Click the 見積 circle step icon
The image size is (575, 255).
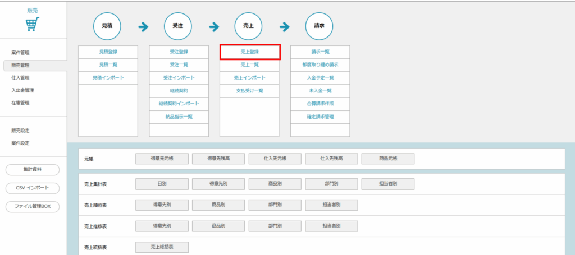(107, 26)
